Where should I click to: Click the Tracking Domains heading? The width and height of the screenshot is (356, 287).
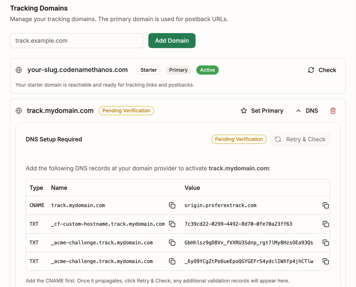coord(39,8)
